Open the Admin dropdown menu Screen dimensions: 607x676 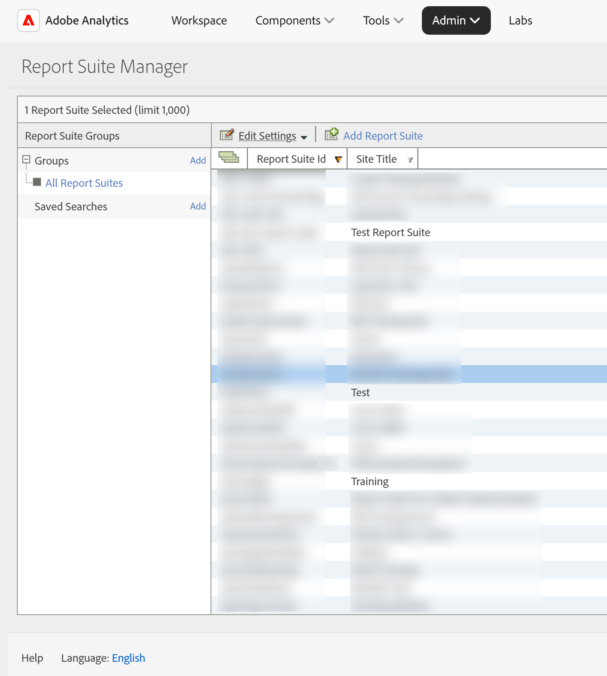click(456, 20)
